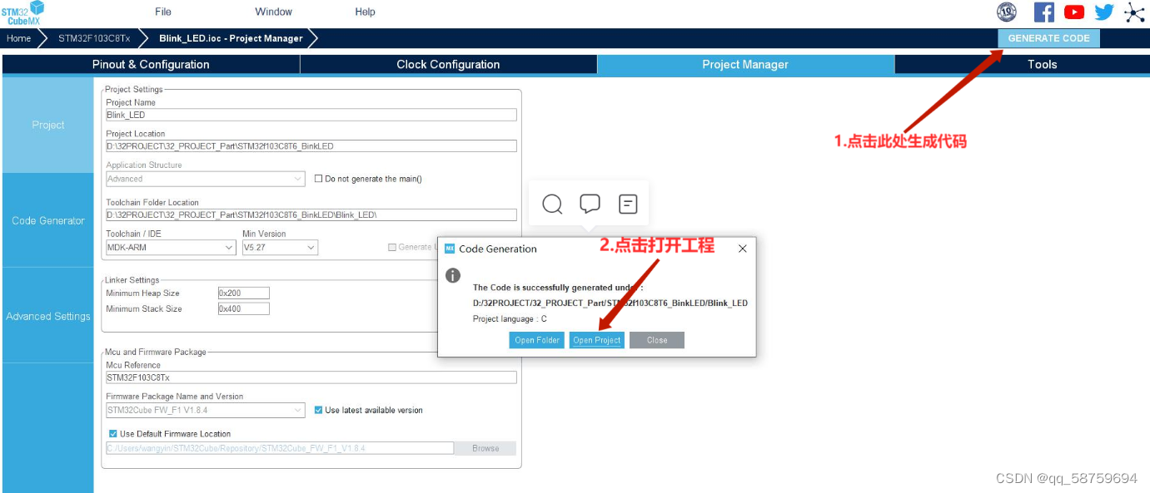Click the generated path text ending in /Blink_LED

tap(610, 303)
